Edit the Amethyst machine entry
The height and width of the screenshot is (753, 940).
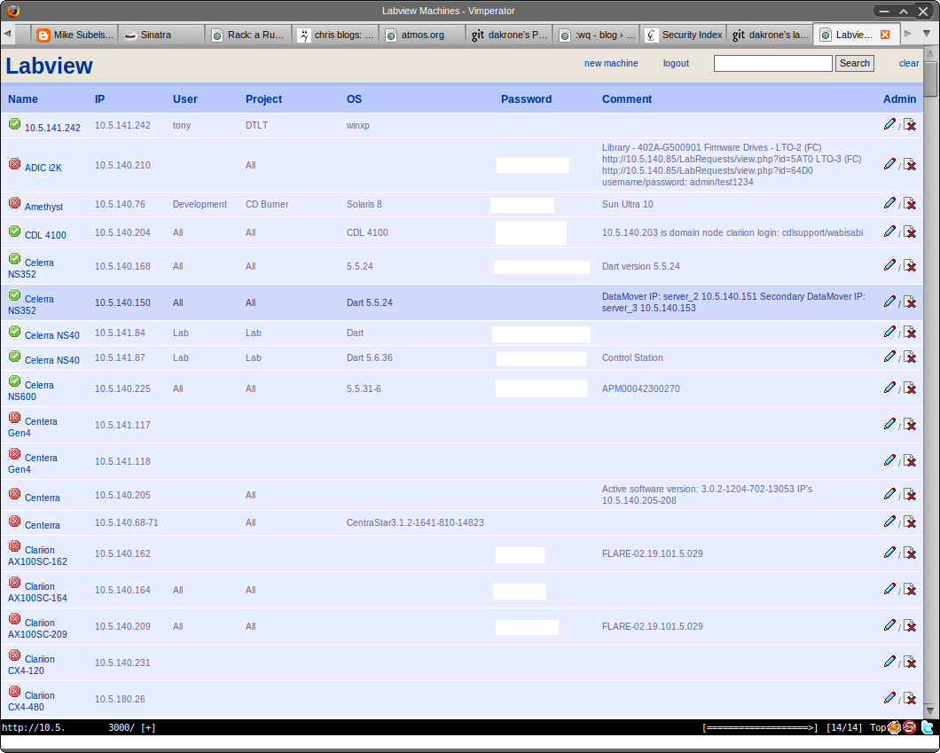click(889, 203)
